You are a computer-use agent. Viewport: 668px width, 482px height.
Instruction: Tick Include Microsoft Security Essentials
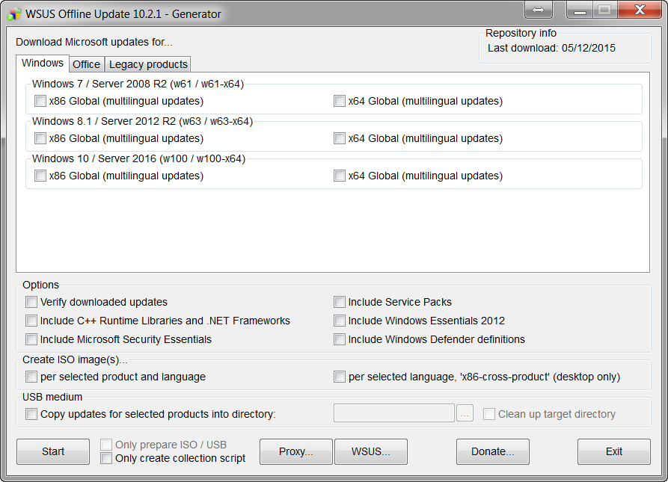(x=31, y=339)
